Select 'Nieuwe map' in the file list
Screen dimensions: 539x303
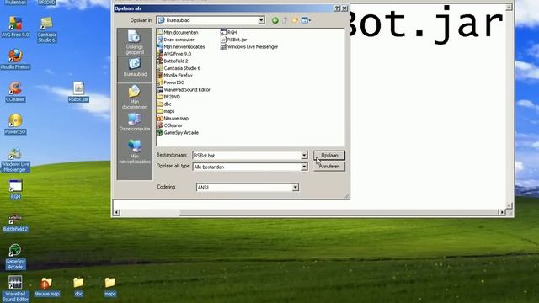coord(173,118)
